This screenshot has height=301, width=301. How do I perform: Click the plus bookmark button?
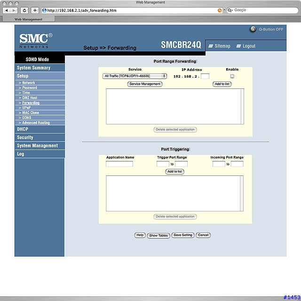(x=35, y=10)
